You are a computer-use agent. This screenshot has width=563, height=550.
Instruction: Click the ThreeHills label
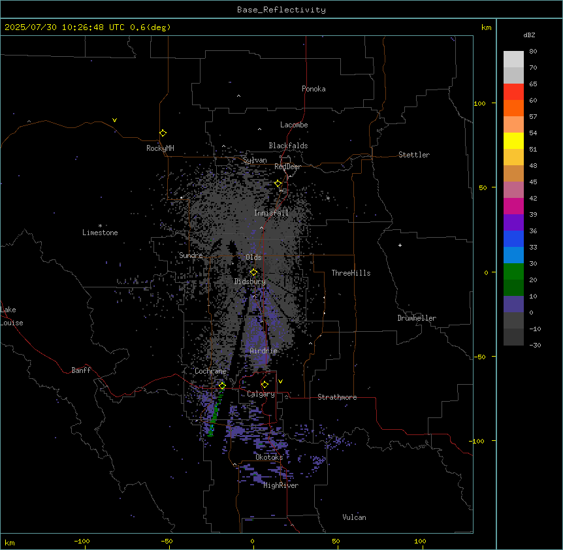351,273
